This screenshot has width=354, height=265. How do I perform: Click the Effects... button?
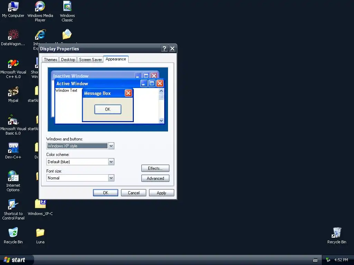coord(155,168)
